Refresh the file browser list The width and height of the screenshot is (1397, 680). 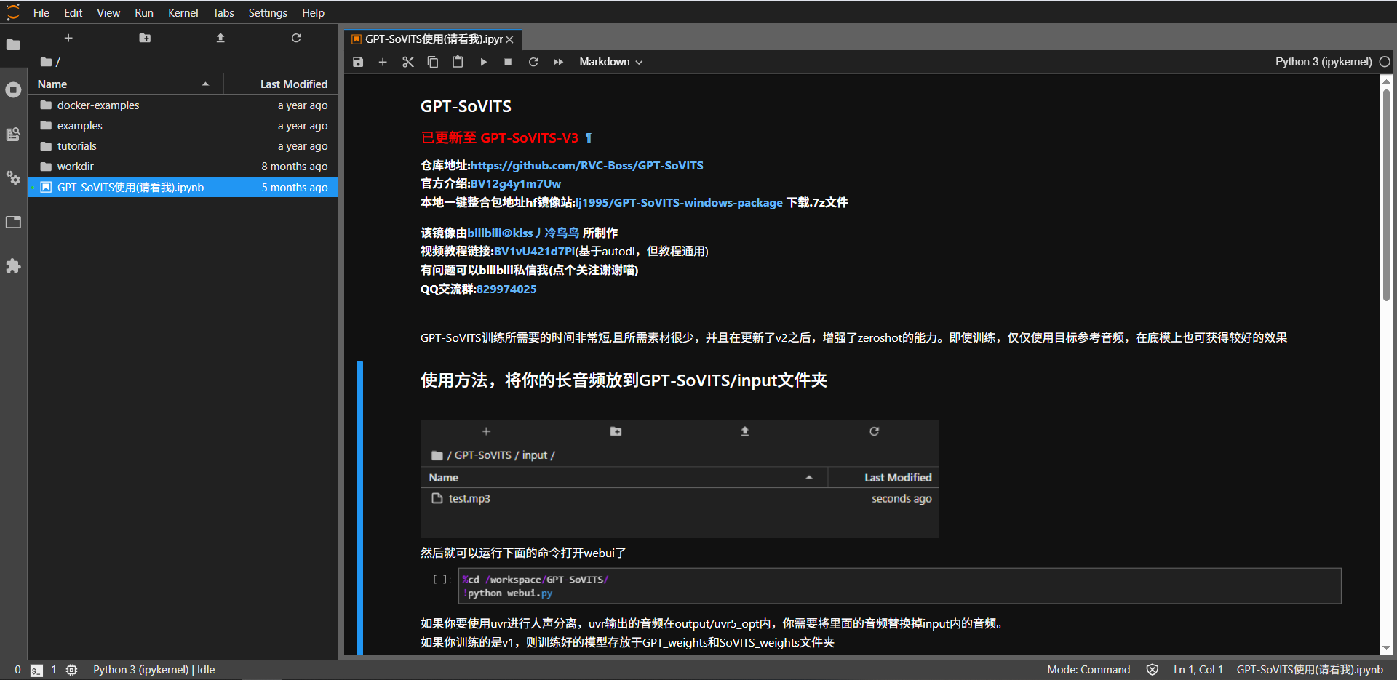tap(296, 38)
